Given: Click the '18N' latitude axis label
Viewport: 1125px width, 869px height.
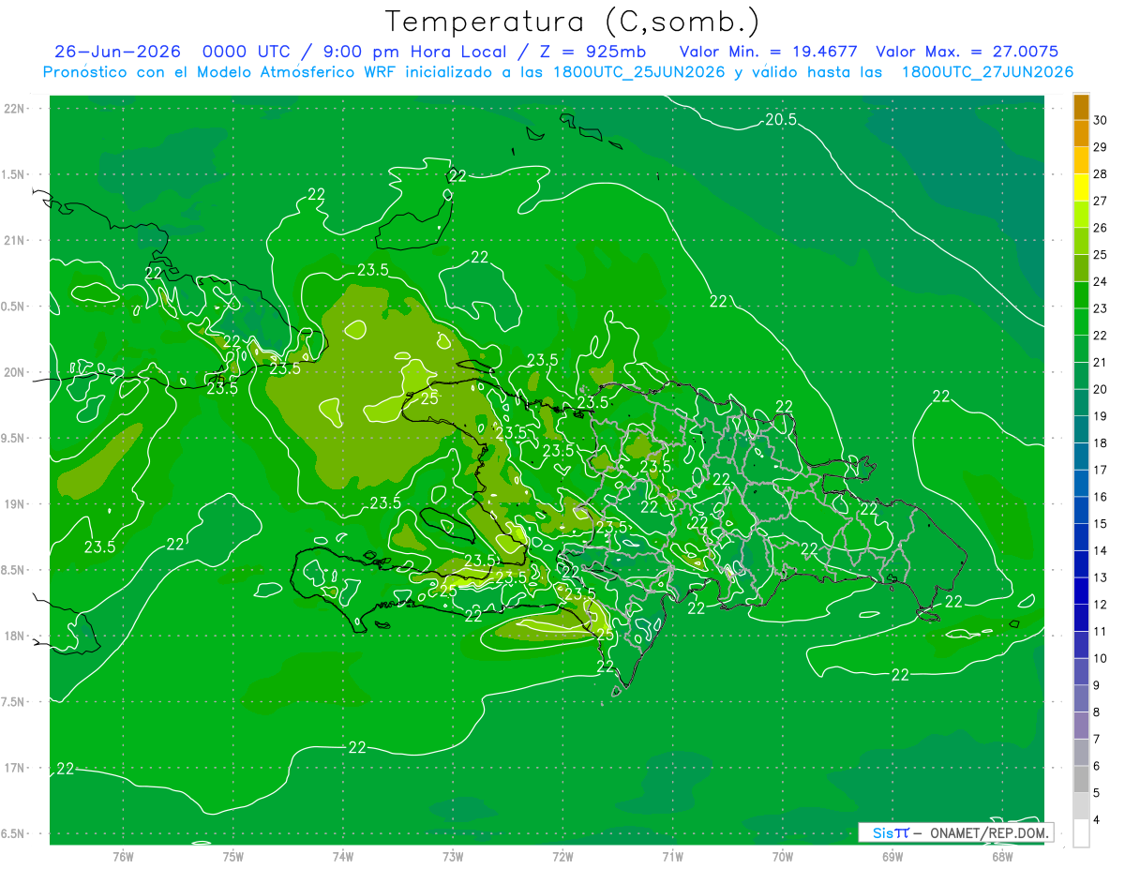Looking at the screenshot, I should (x=14, y=637).
